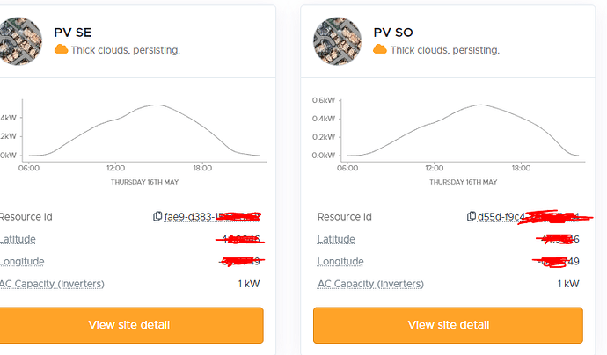607x355 pixels.
Task: Select the PV SO site title
Action: pyautogui.click(x=392, y=33)
